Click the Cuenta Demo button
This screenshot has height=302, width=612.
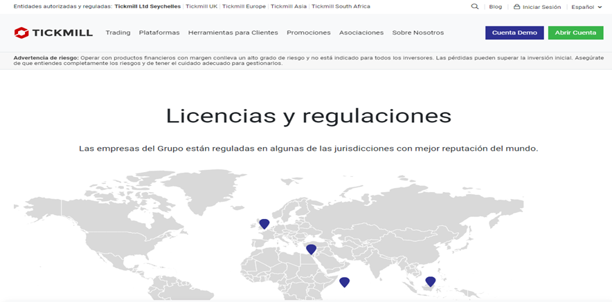(514, 32)
